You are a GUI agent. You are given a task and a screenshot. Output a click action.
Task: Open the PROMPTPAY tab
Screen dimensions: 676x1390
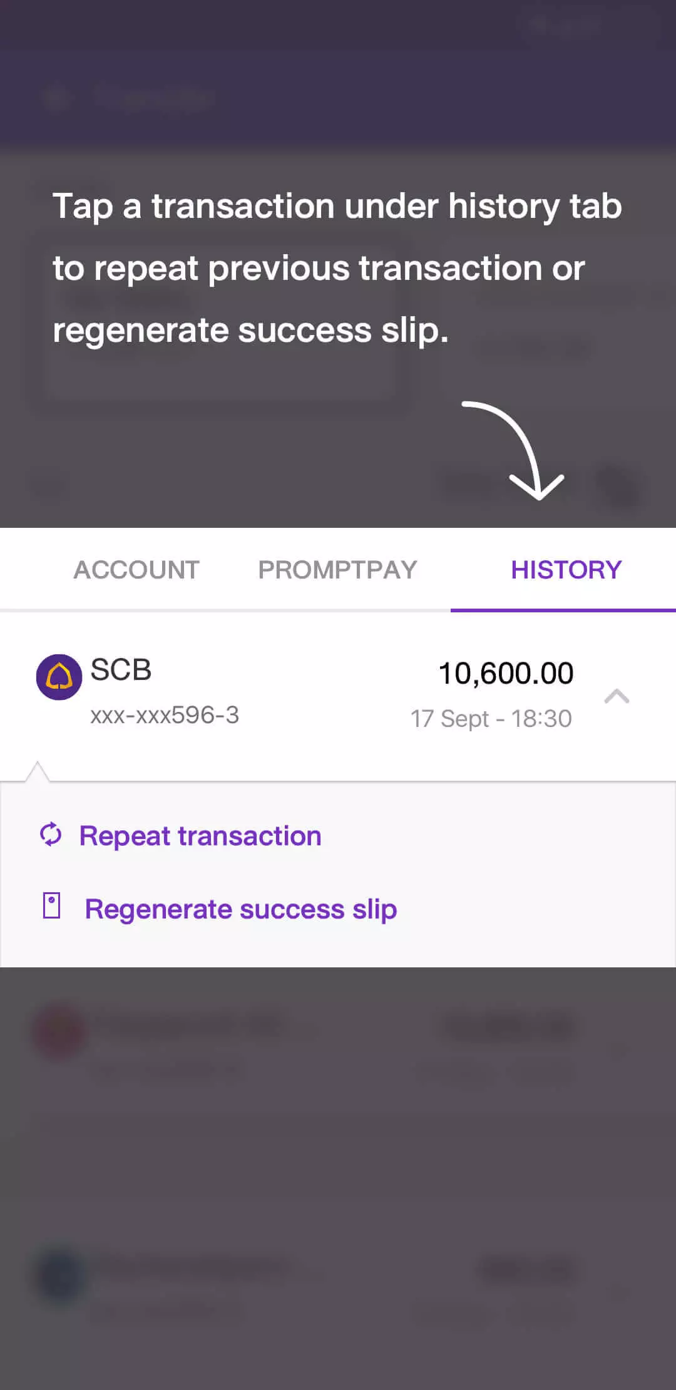[x=337, y=570]
